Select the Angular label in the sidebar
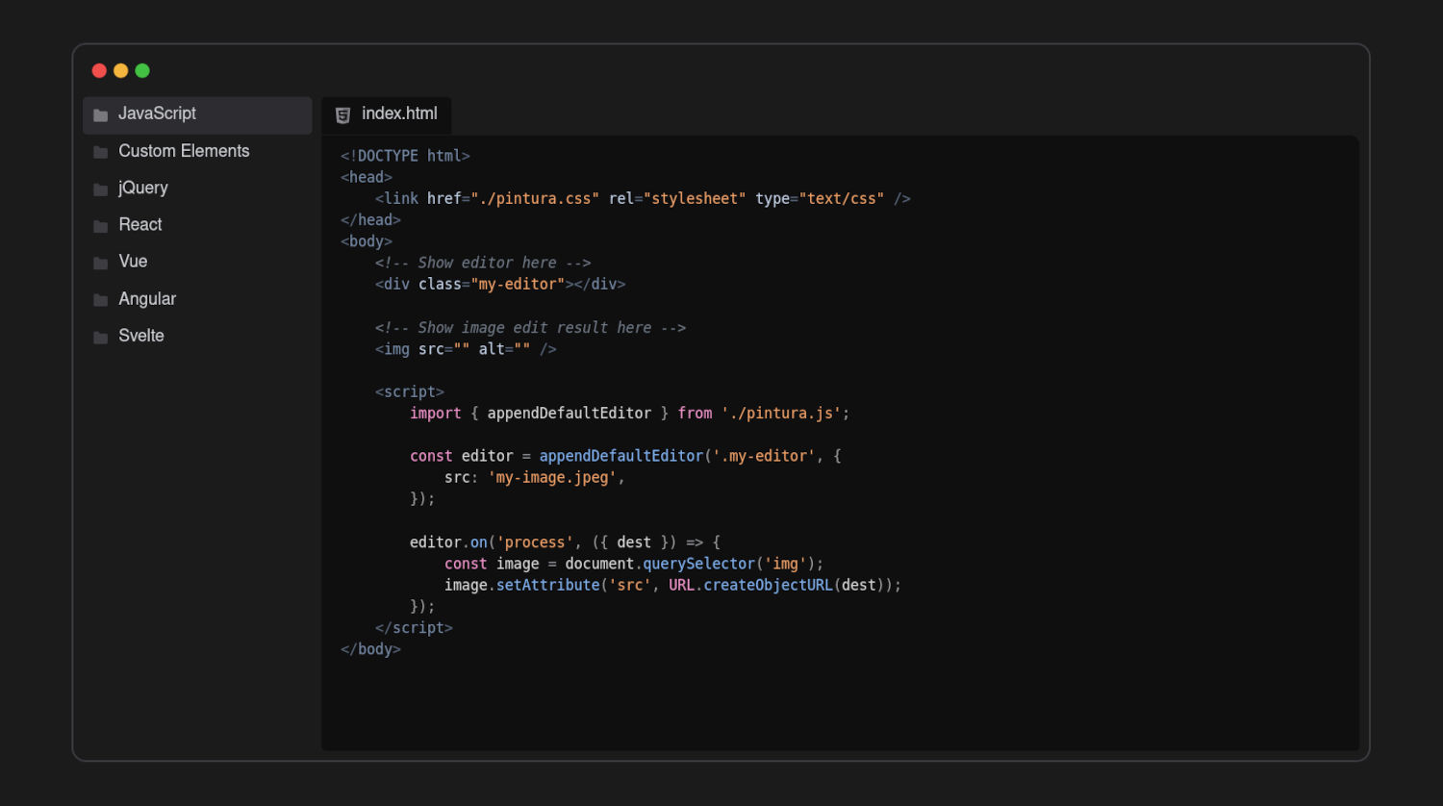The image size is (1443, 806). 147,299
